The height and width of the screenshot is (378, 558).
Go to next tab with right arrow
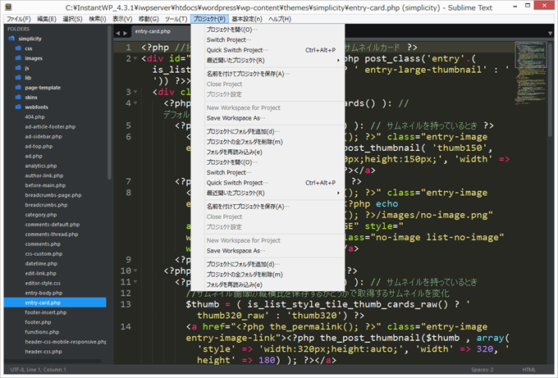click(x=125, y=33)
